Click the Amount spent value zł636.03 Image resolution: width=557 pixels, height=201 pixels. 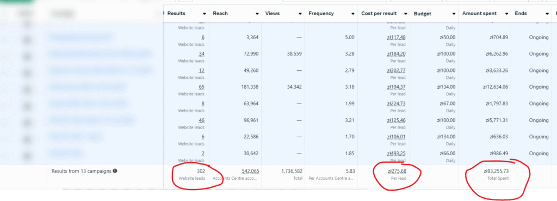click(x=499, y=137)
